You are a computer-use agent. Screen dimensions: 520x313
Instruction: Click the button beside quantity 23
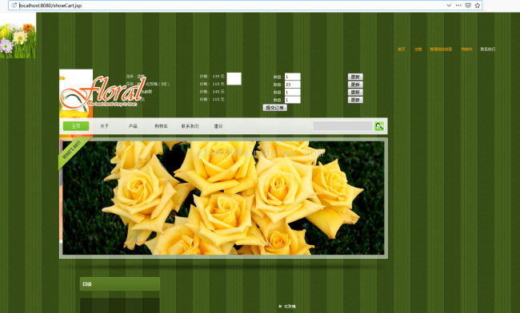point(355,85)
